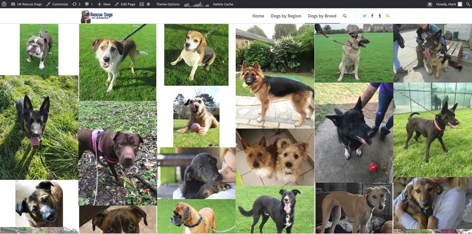The height and width of the screenshot is (234, 472).
Task: Open the grey-muzzled older dog close-up photo
Action: pos(39,203)
